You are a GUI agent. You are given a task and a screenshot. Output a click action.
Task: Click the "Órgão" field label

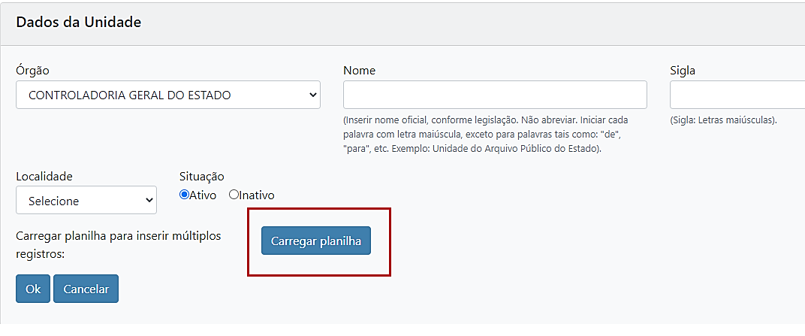coord(32,71)
